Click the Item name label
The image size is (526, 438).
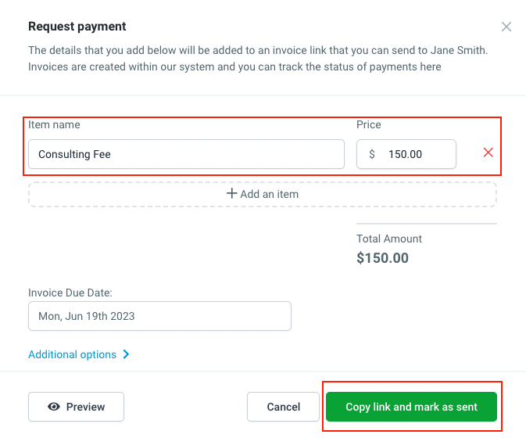pos(54,124)
